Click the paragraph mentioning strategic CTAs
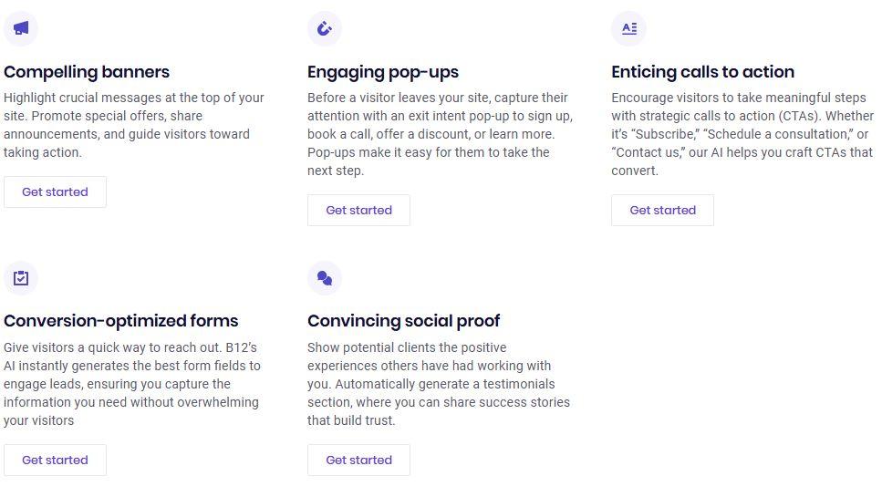Viewport: 882px width, 497px height. pyautogui.click(x=742, y=134)
